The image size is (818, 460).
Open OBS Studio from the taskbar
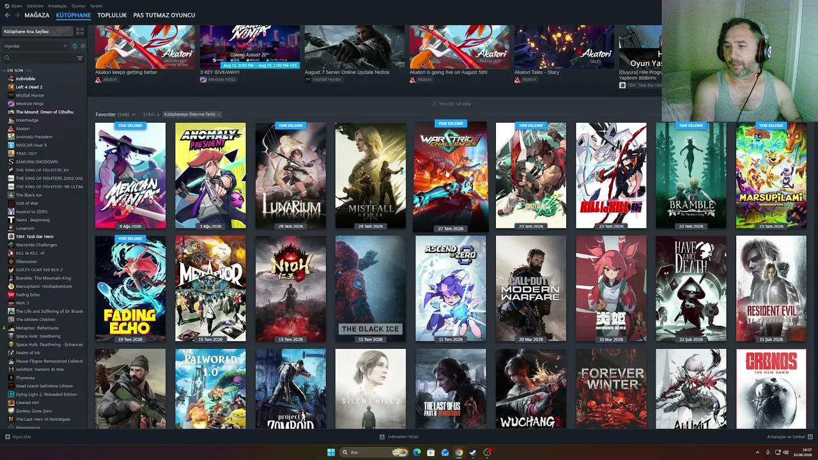coord(488,452)
